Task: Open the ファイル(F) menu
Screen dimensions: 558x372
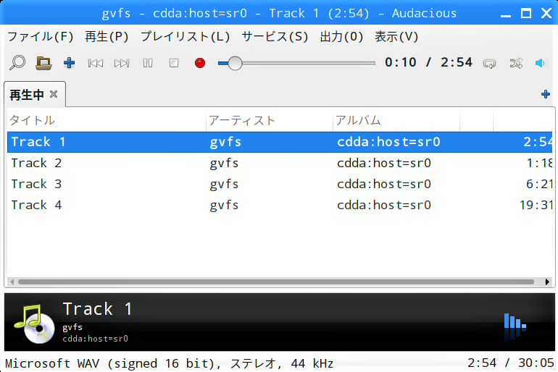Action: tap(41, 36)
